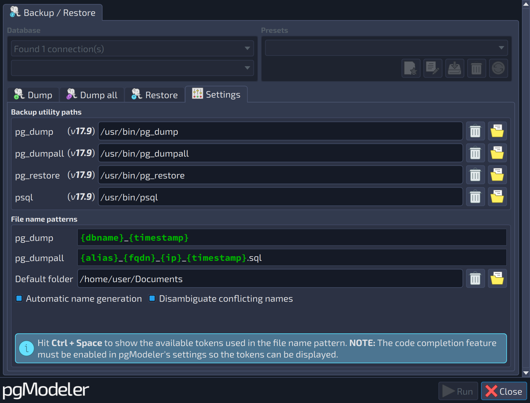The width and height of the screenshot is (530, 403).
Task: Open the Presets dropdown
Action: (x=387, y=48)
